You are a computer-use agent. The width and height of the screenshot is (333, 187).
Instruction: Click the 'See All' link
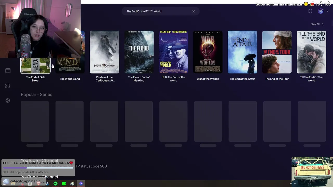(317, 24)
